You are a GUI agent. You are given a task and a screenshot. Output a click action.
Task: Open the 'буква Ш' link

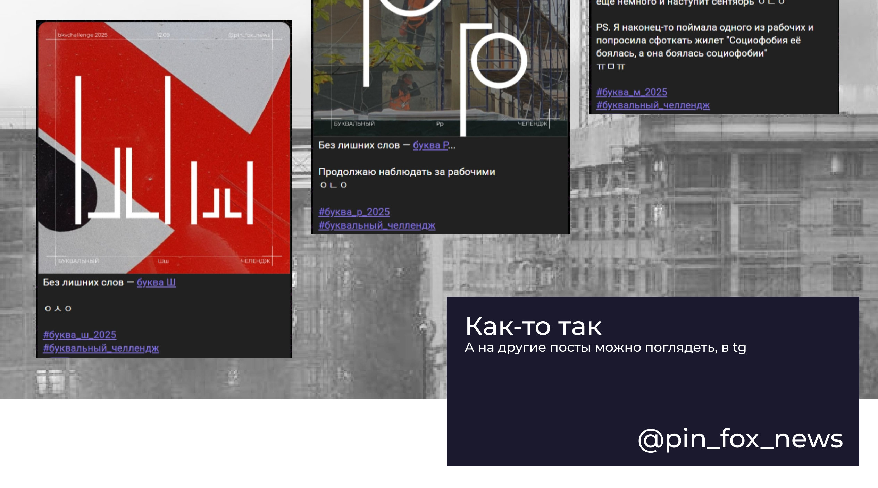click(156, 282)
